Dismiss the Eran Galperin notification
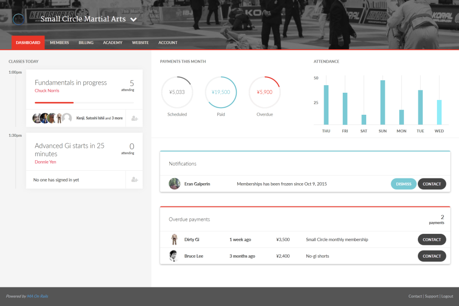This screenshot has height=306, width=459. tap(404, 184)
